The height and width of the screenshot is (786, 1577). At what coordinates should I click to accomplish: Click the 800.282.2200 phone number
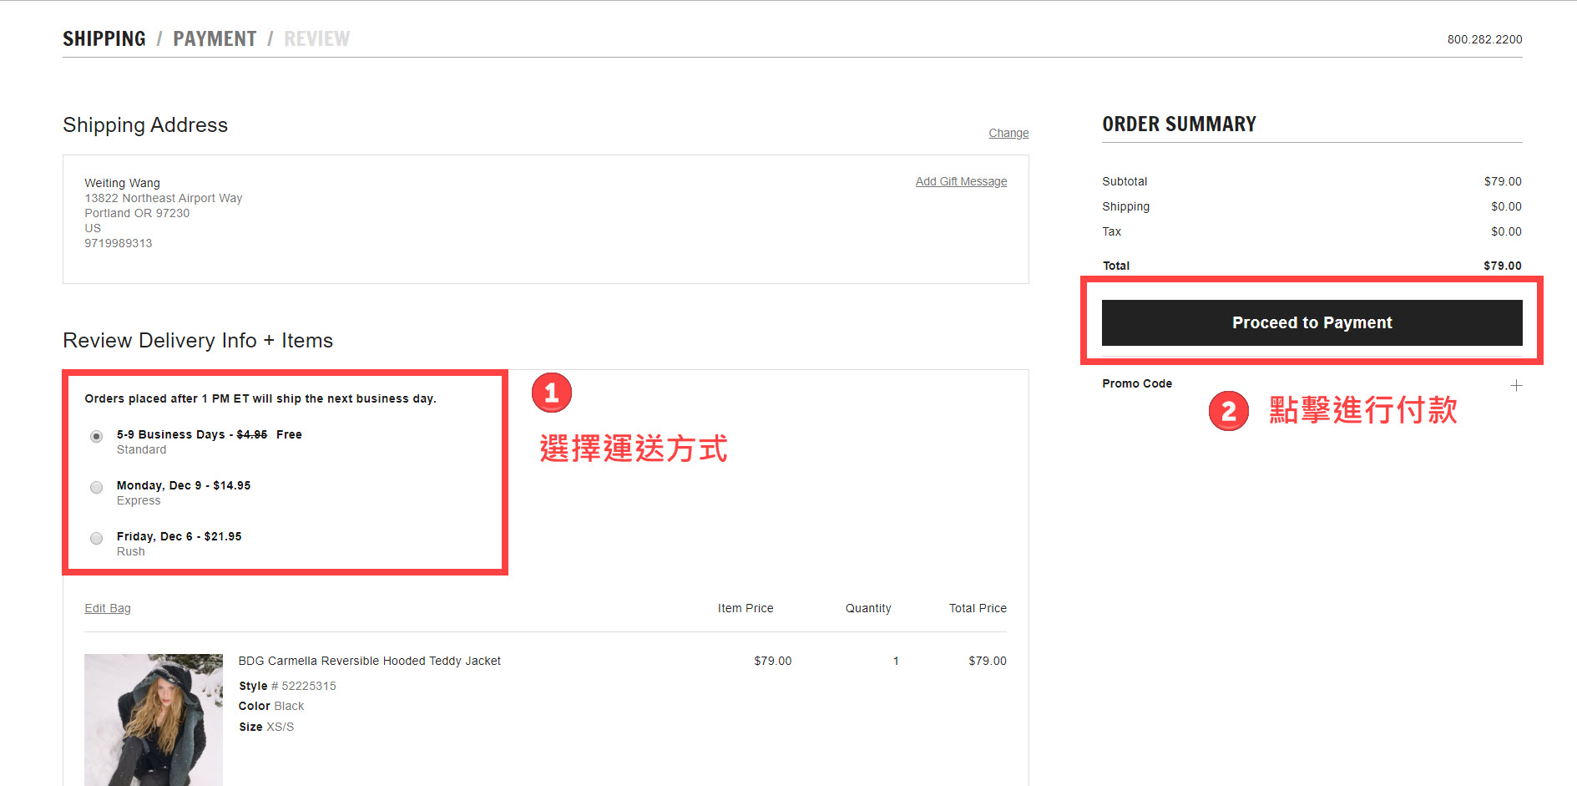(1484, 39)
